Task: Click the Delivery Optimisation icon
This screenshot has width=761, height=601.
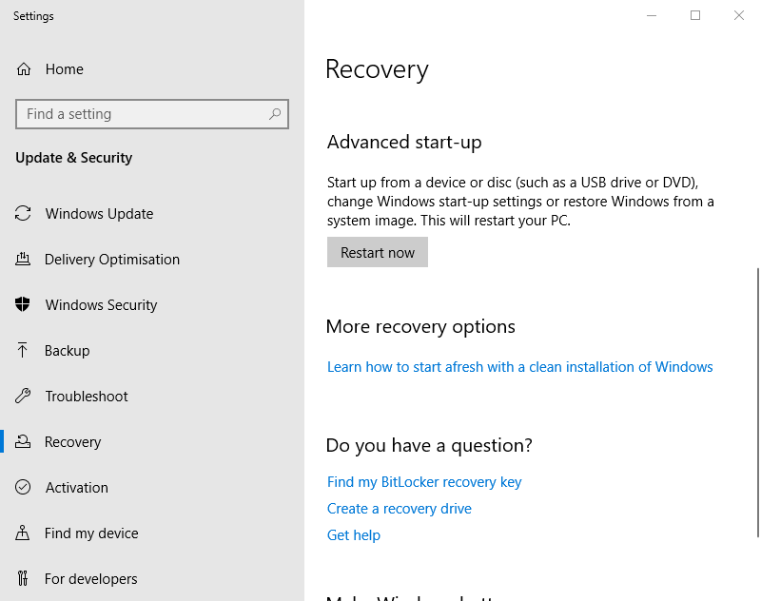Action: (24, 260)
